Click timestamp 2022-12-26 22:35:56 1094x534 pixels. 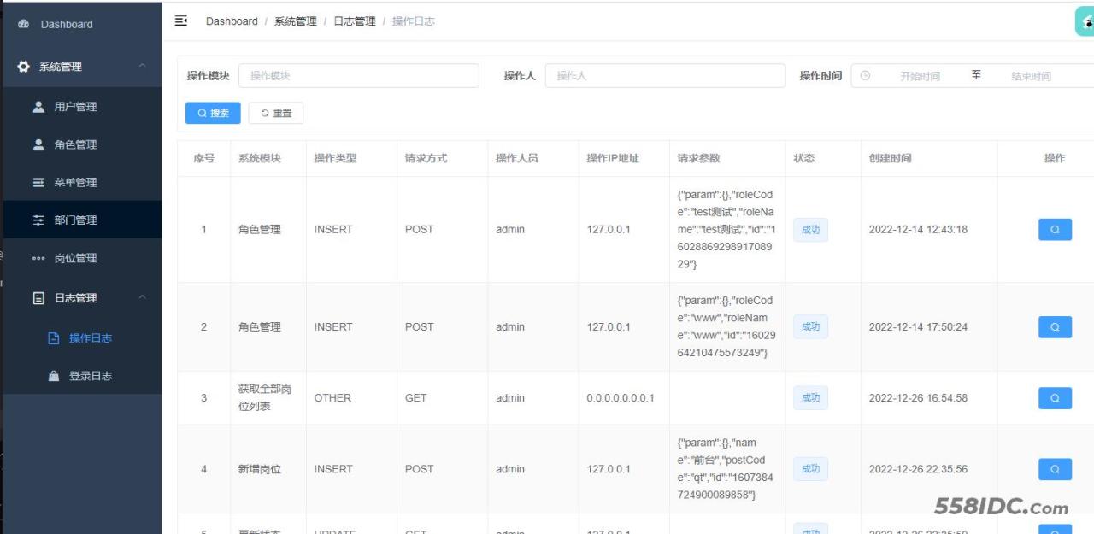(918, 468)
